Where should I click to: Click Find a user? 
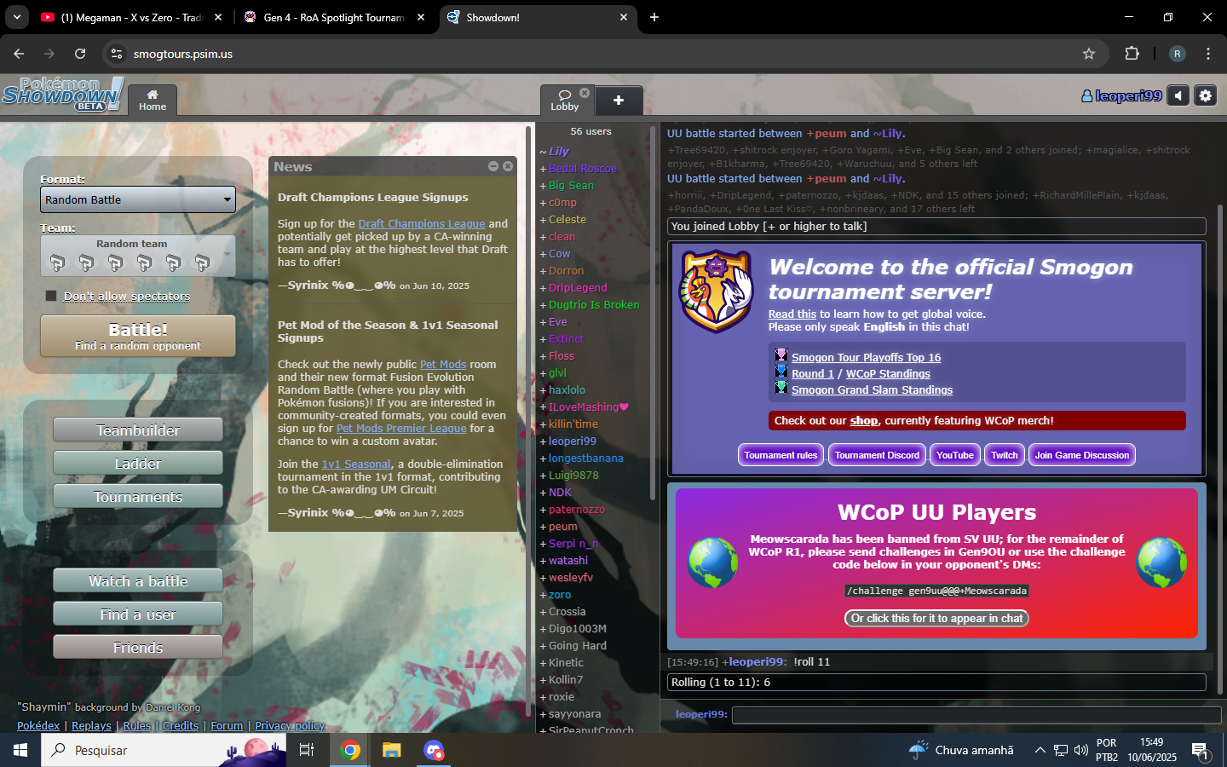pyautogui.click(x=138, y=614)
